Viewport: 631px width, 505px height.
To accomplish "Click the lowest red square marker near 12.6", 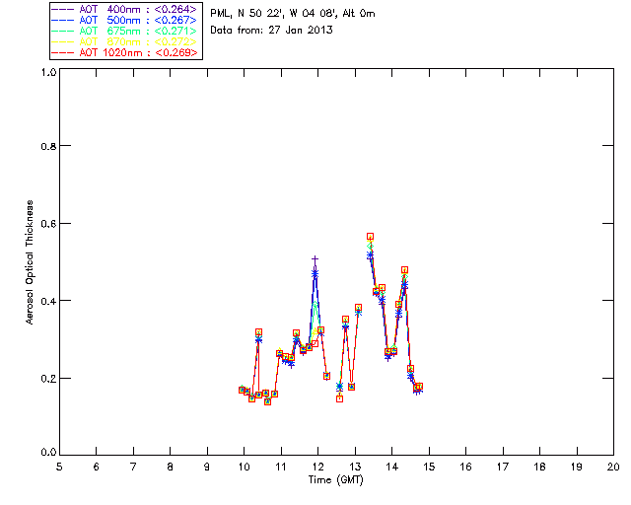I will (x=339, y=398).
